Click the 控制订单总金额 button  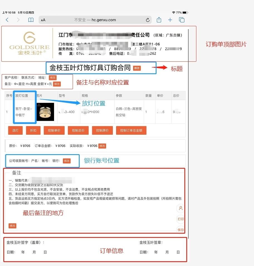(x=131, y=130)
